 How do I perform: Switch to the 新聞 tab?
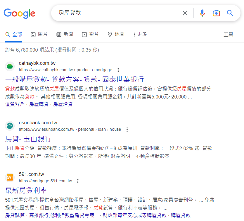pos(65,34)
